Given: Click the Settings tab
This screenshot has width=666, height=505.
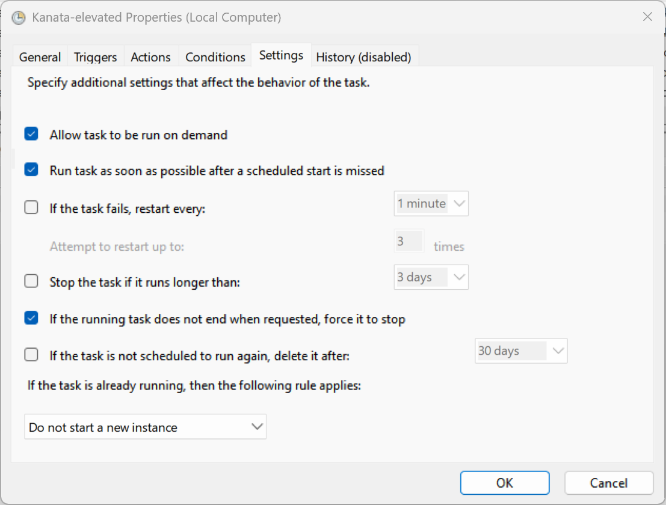Looking at the screenshot, I should 281,55.
